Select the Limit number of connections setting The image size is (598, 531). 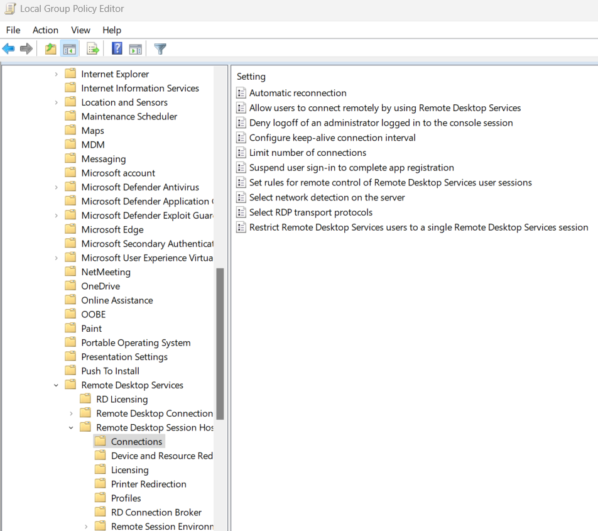pyautogui.click(x=307, y=153)
